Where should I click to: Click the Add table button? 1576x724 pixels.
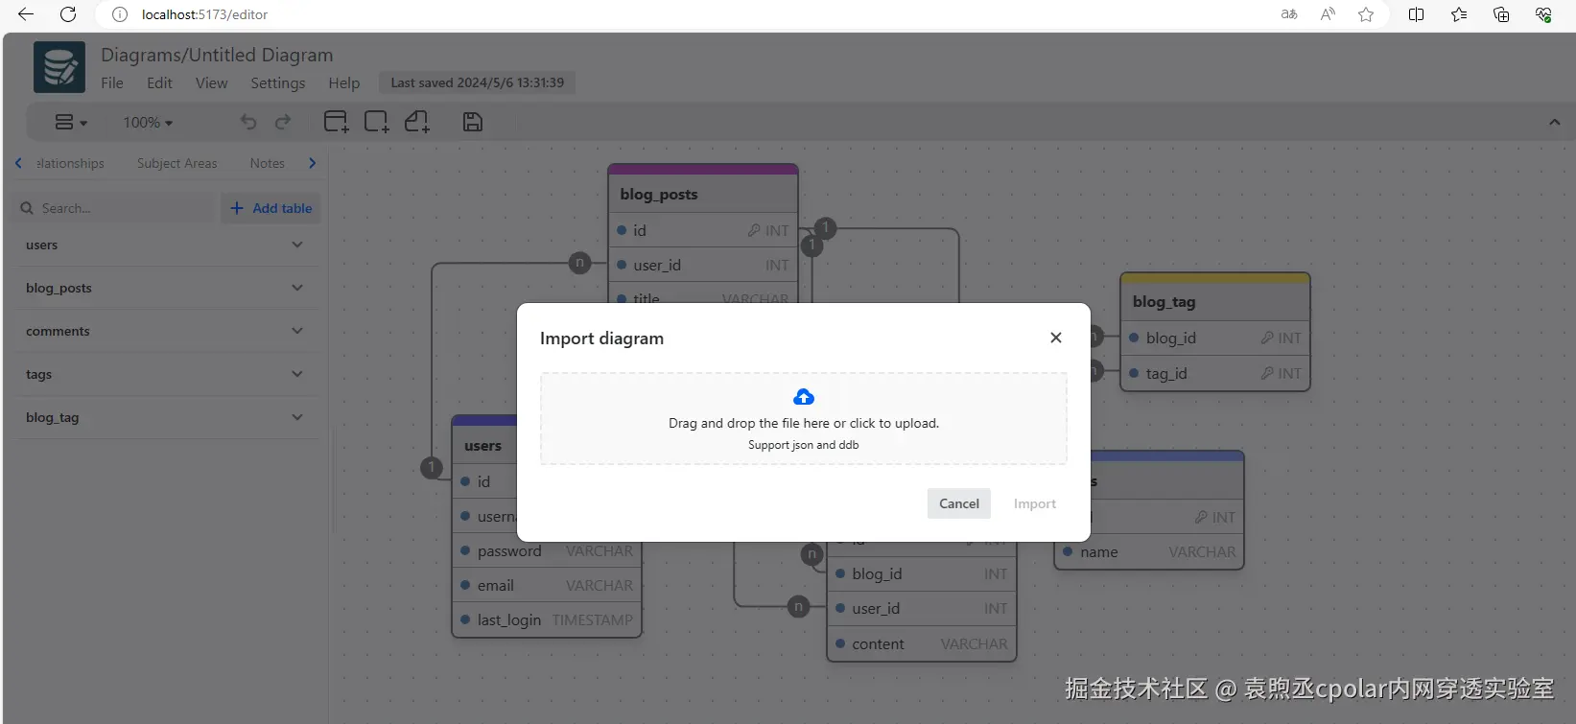tap(271, 208)
